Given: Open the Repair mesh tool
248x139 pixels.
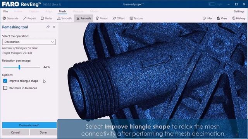Looking at the screenshot, I should click(29, 18).
